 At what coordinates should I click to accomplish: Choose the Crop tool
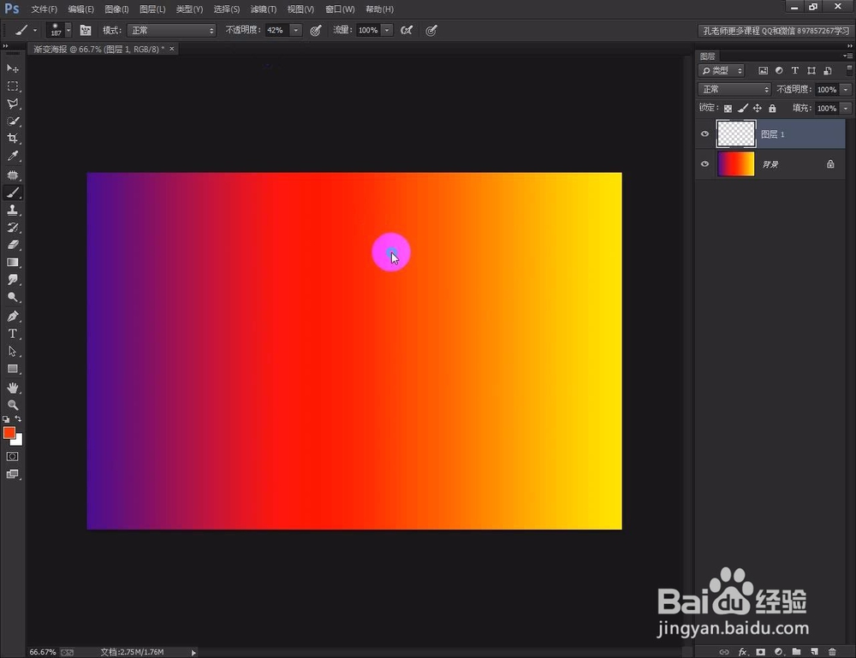[x=12, y=139]
